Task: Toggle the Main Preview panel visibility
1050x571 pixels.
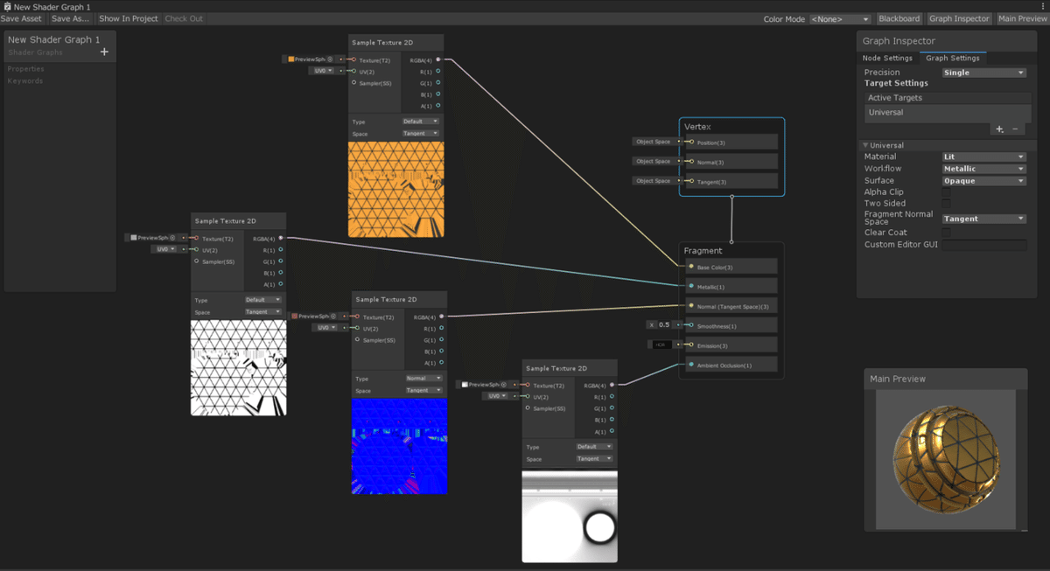Action: pyautogui.click(x=1021, y=18)
